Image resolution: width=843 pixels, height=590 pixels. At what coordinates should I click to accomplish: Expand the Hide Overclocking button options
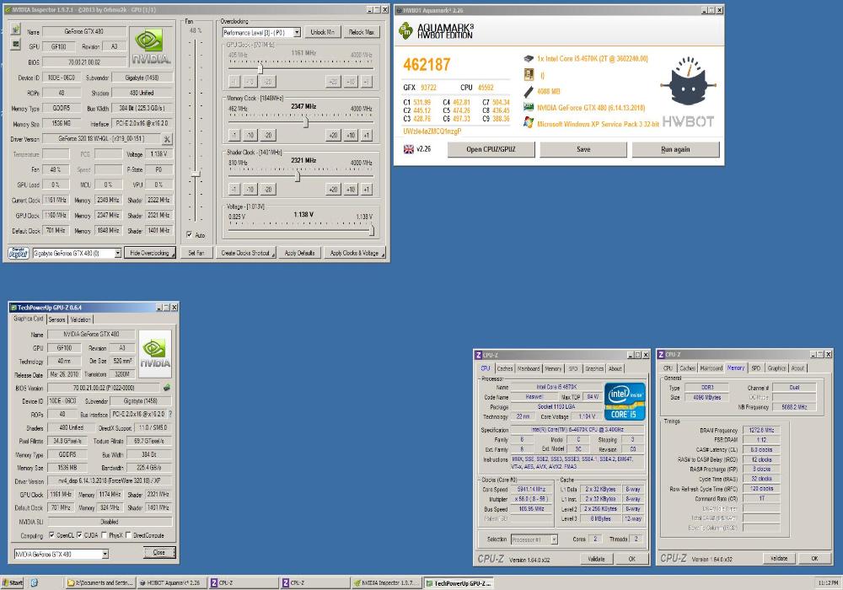(173, 255)
